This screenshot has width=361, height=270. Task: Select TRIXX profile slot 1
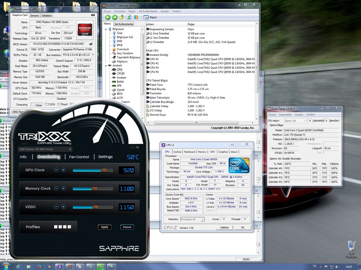point(56,227)
